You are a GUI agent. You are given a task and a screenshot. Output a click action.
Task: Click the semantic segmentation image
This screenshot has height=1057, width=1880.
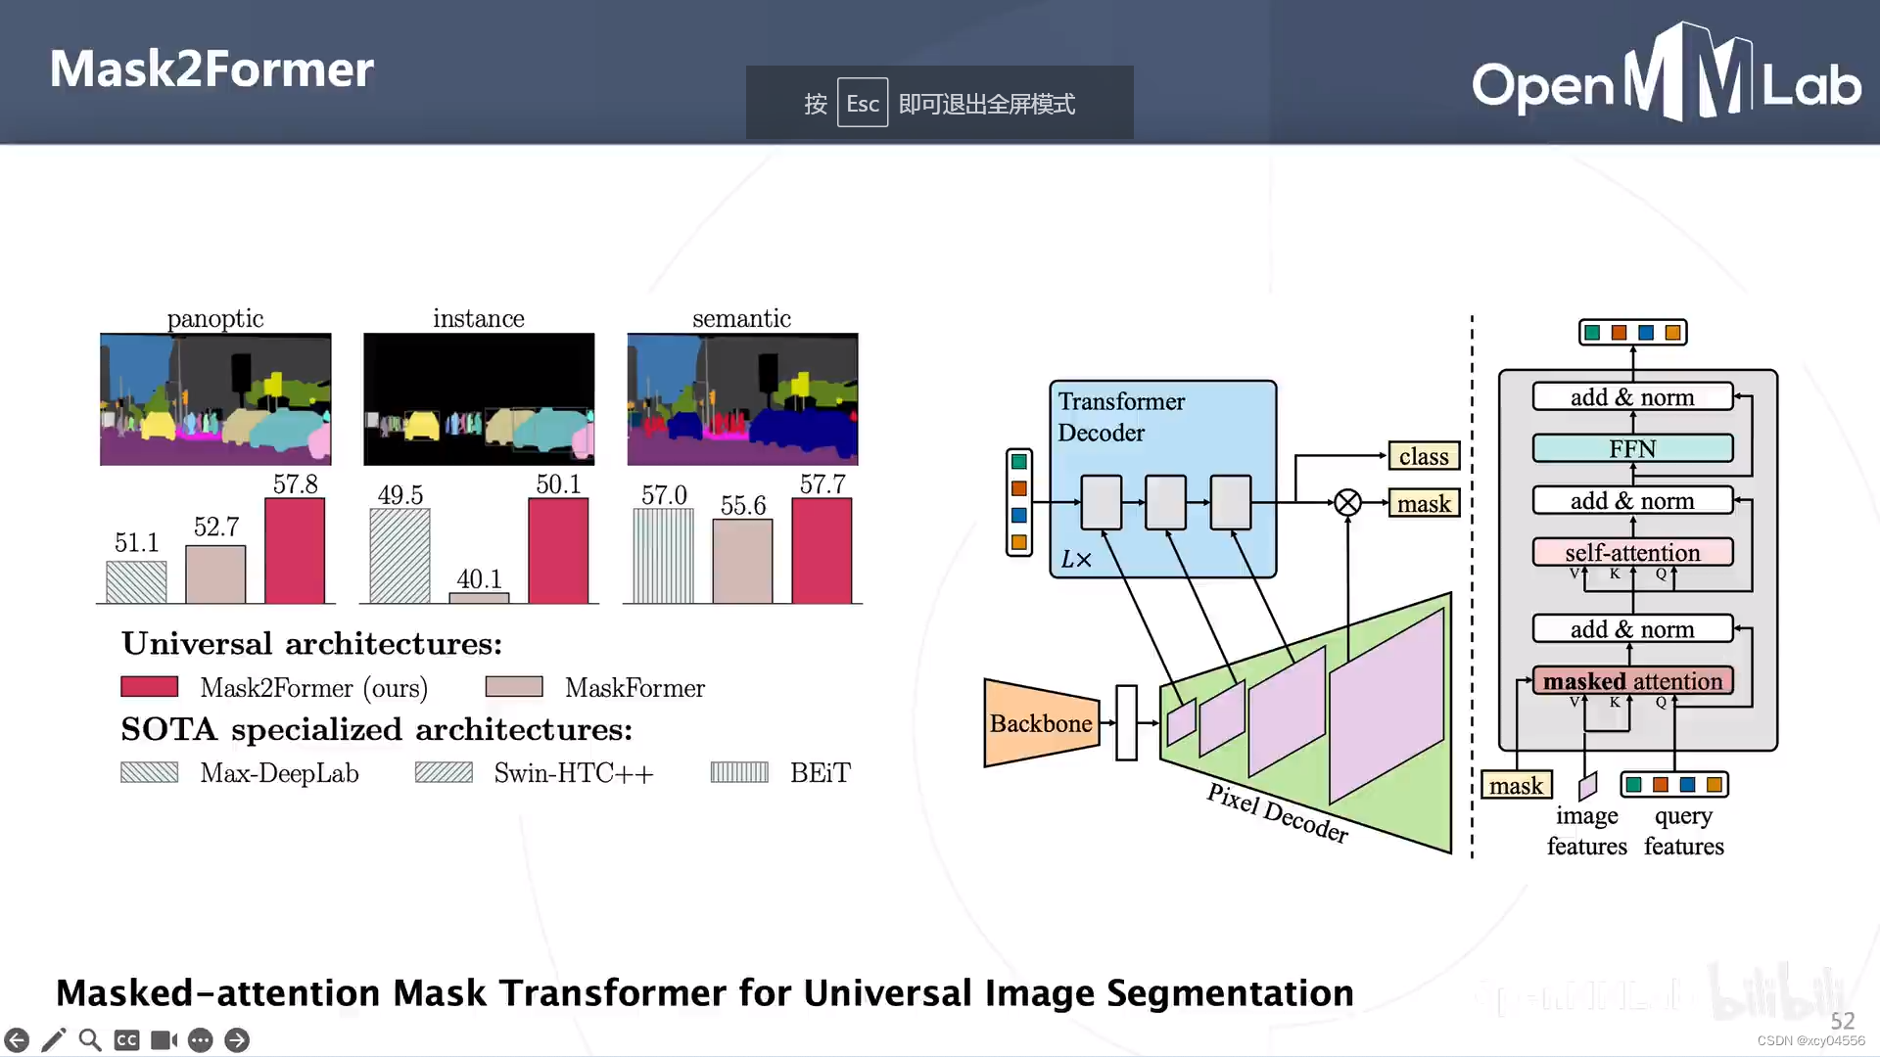pos(742,398)
